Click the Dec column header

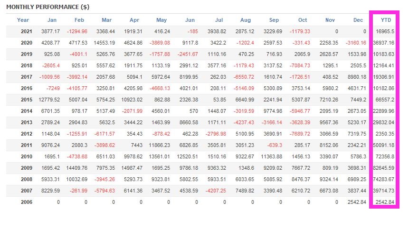point(358,20)
